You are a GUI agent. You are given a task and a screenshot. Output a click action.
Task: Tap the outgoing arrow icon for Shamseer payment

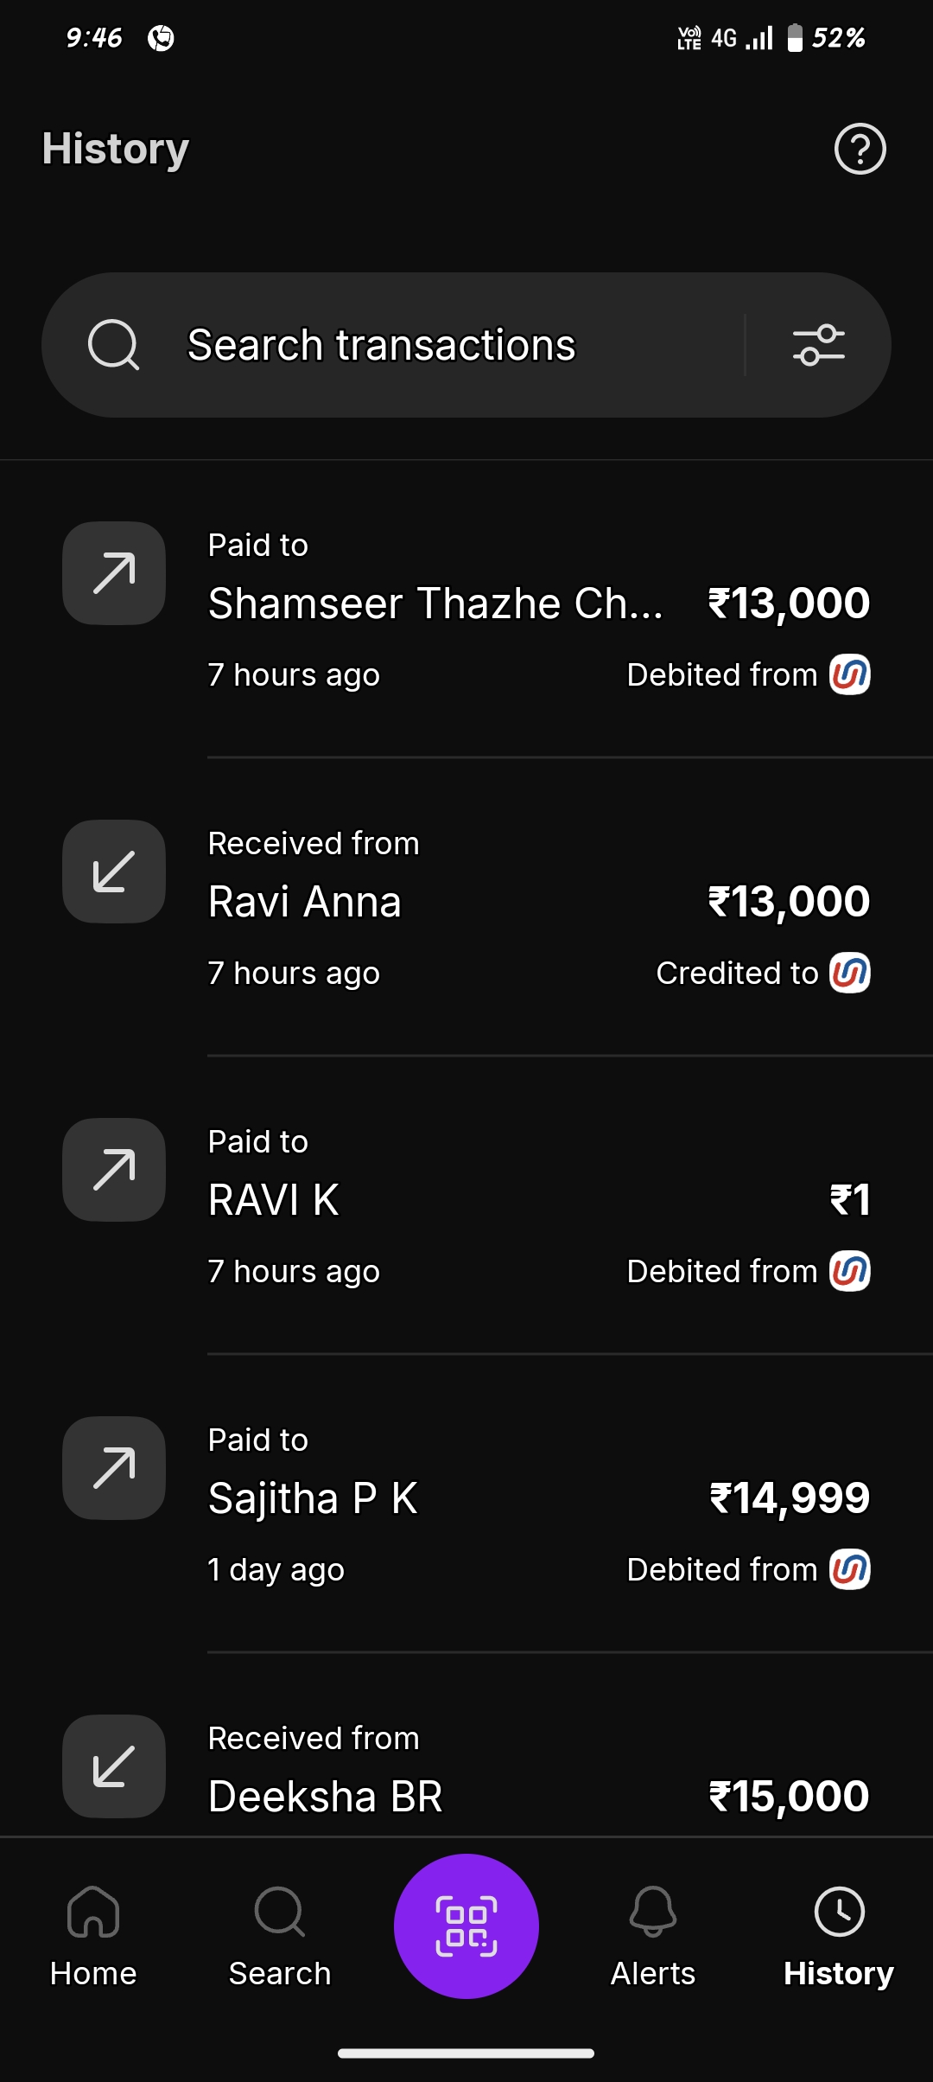(114, 573)
